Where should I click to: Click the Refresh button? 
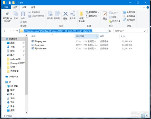110,31
